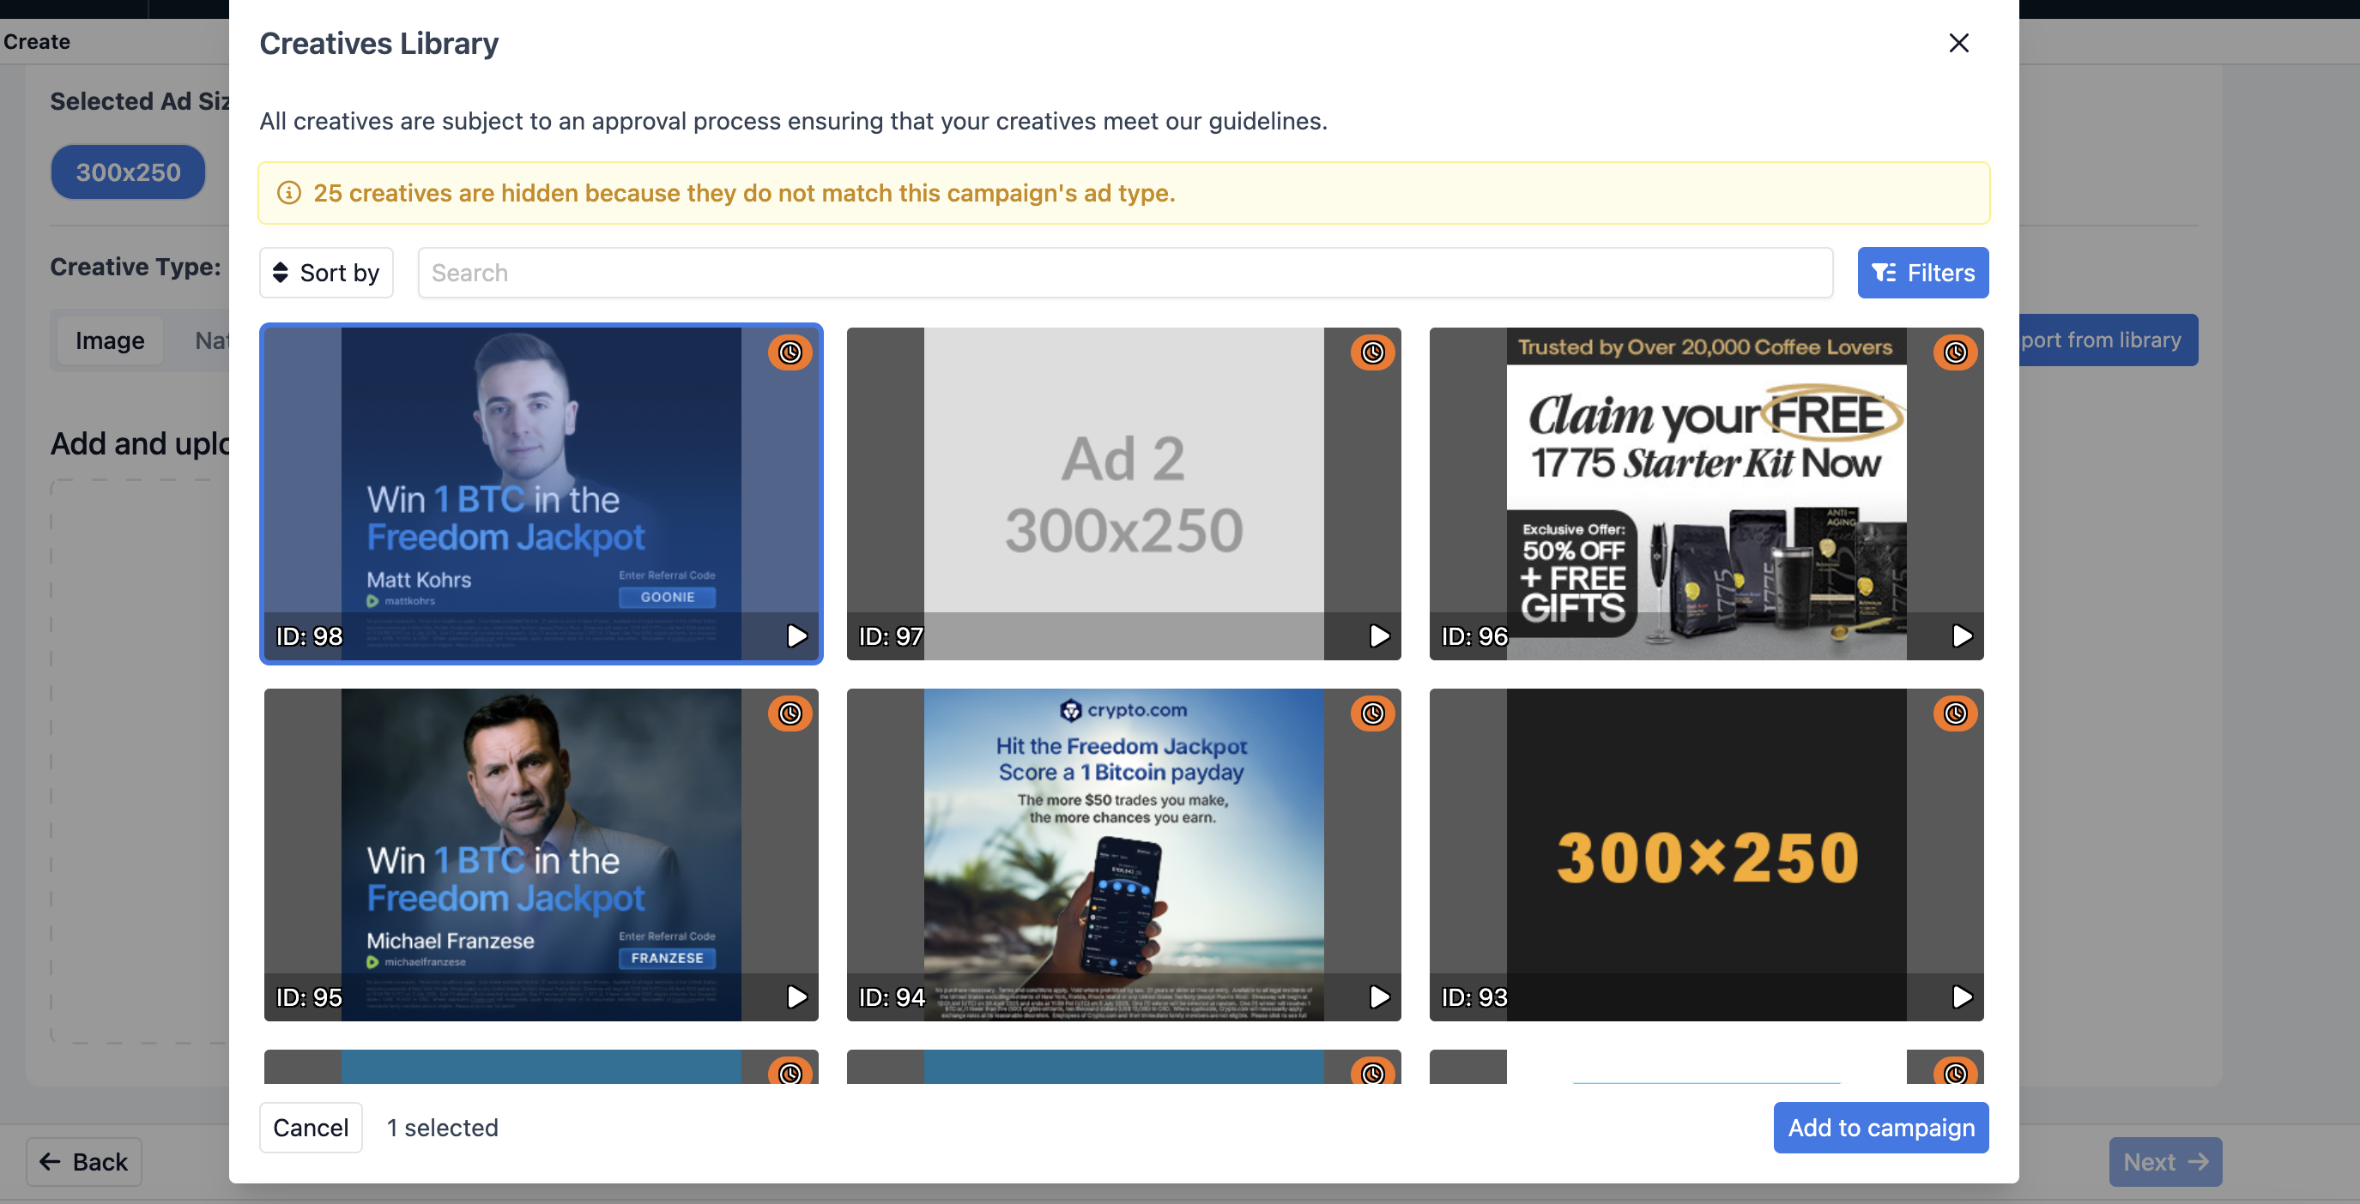Image resolution: width=2360 pixels, height=1204 pixels.
Task: Open the Filters panel
Action: (x=1922, y=273)
